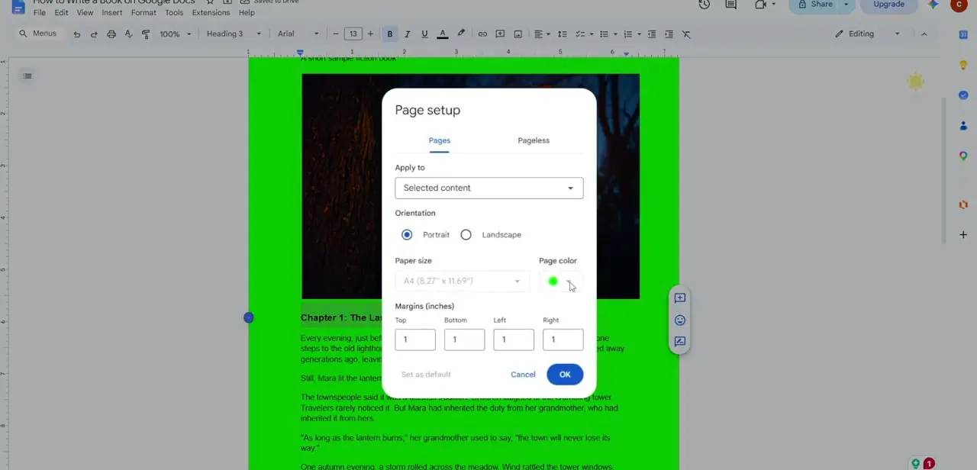Open Google Maps in side panel
977x470 pixels.
coord(963,156)
